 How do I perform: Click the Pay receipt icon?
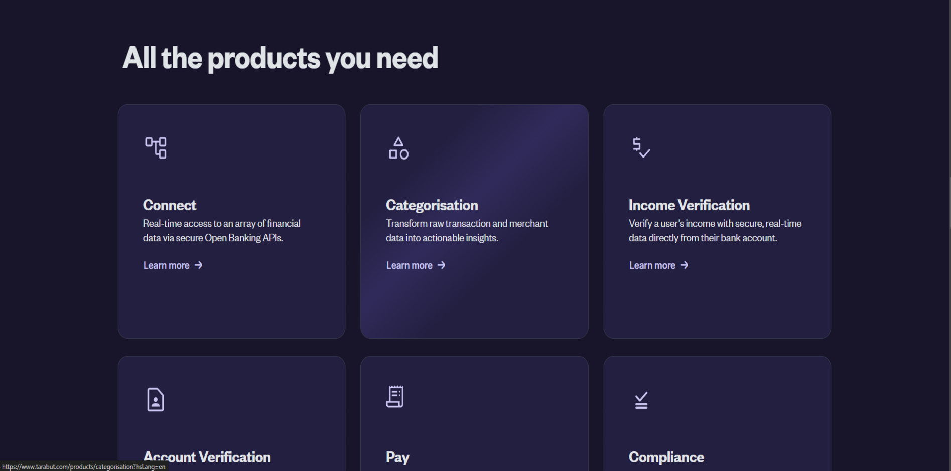395,397
